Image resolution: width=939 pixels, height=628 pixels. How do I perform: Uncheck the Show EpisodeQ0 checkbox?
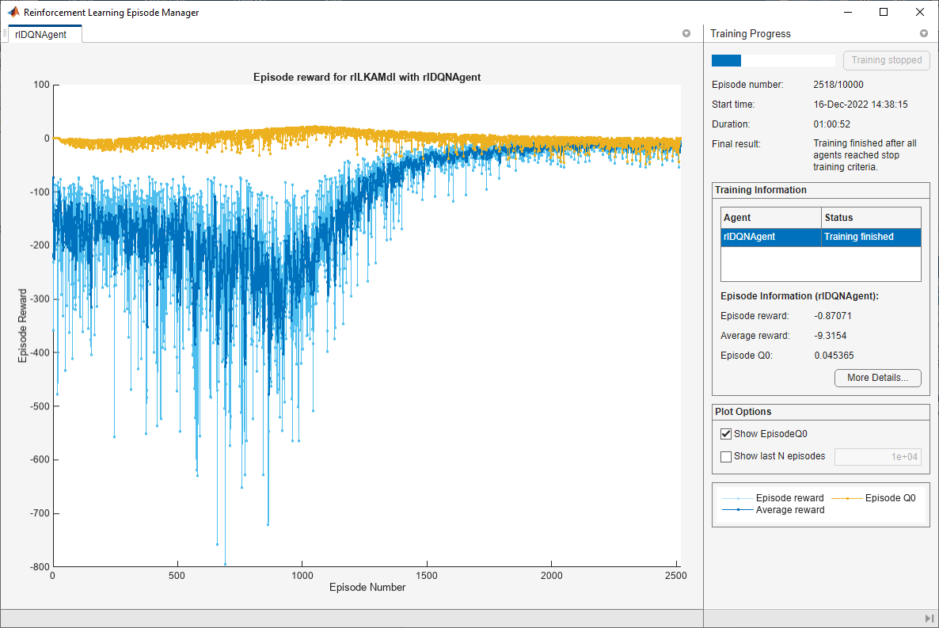(x=726, y=434)
